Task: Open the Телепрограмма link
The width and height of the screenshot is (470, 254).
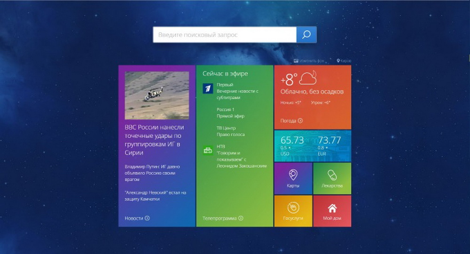Action: [x=219, y=218]
